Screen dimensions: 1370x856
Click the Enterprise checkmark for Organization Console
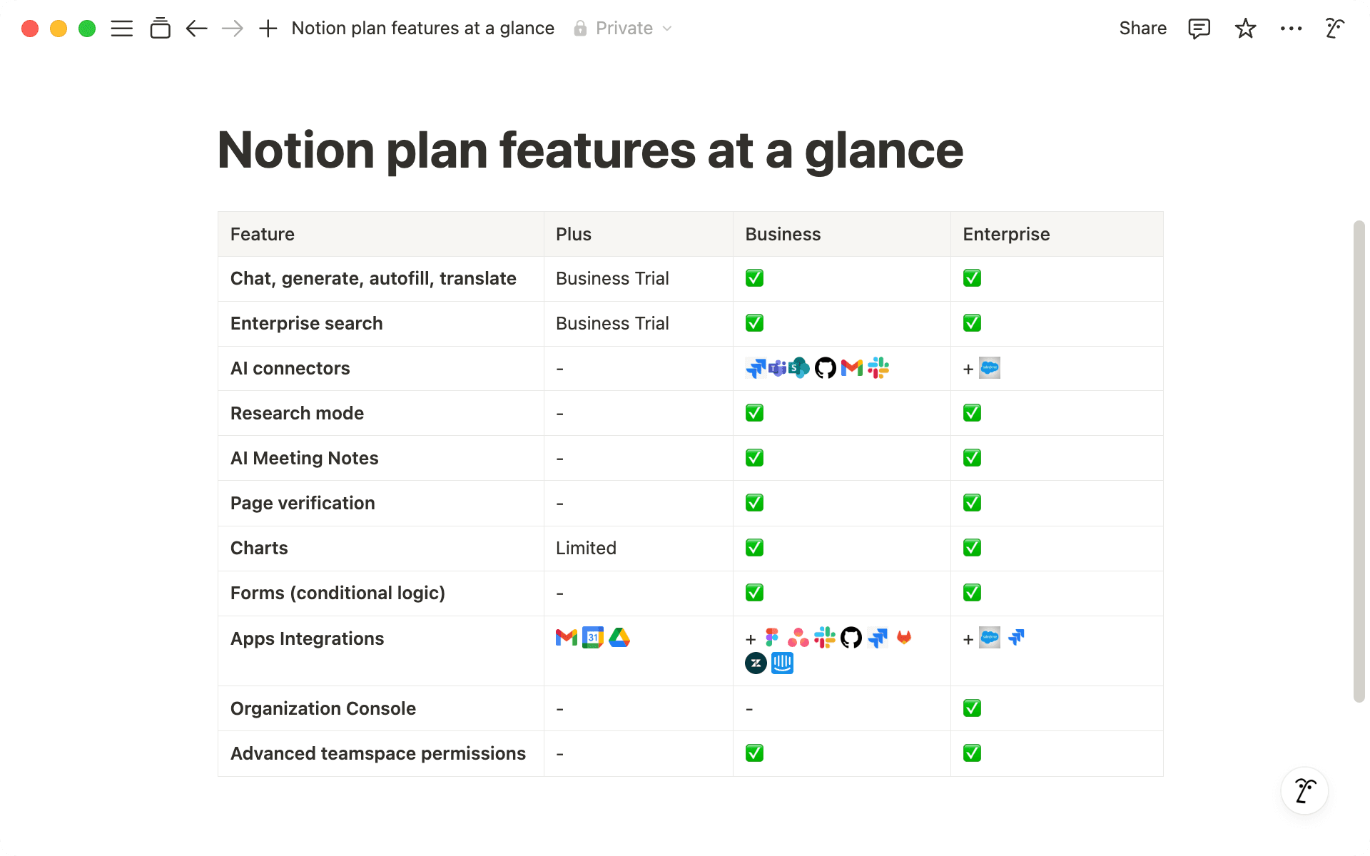(x=972, y=708)
